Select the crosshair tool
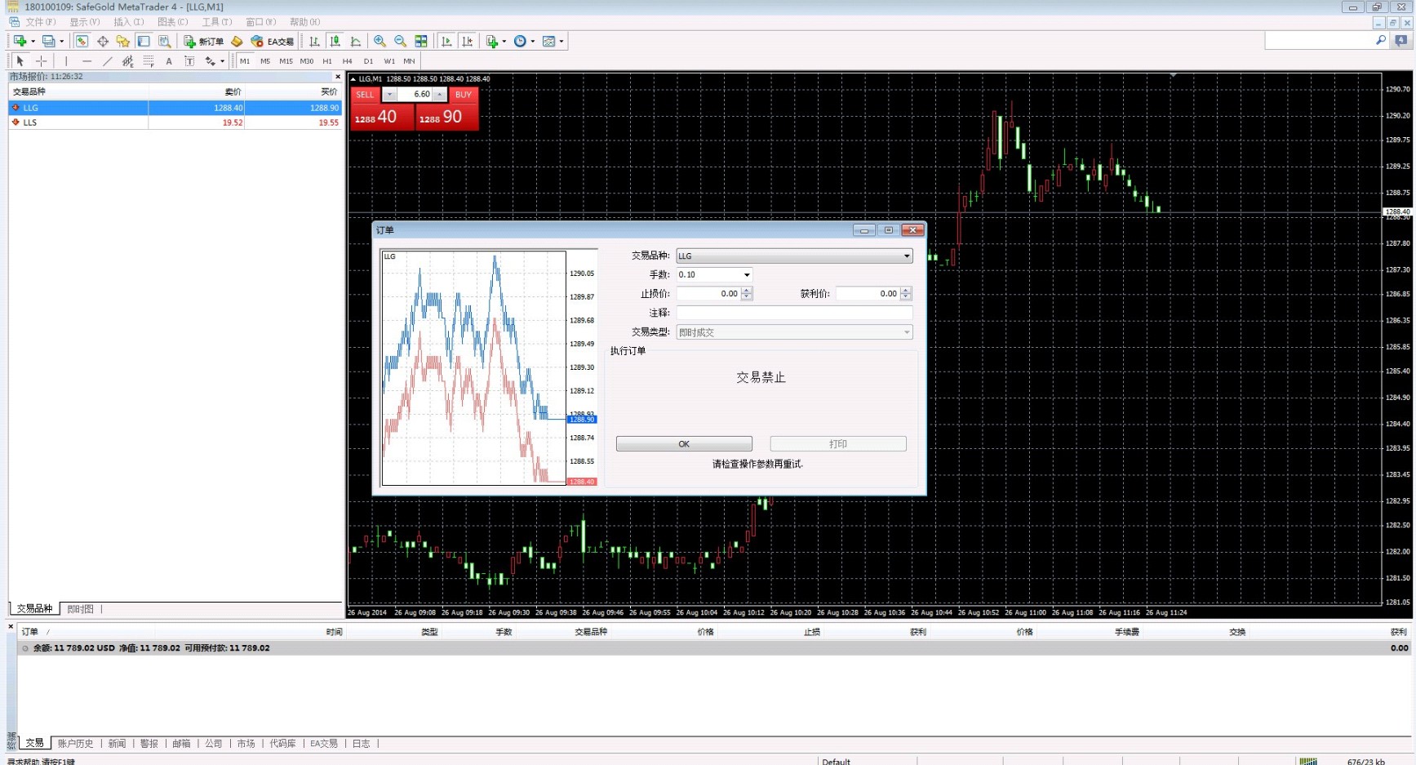This screenshot has width=1416, height=765. pos(42,61)
